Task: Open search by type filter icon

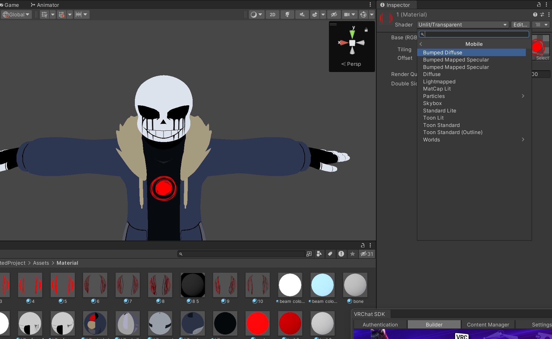Action: [x=319, y=254]
